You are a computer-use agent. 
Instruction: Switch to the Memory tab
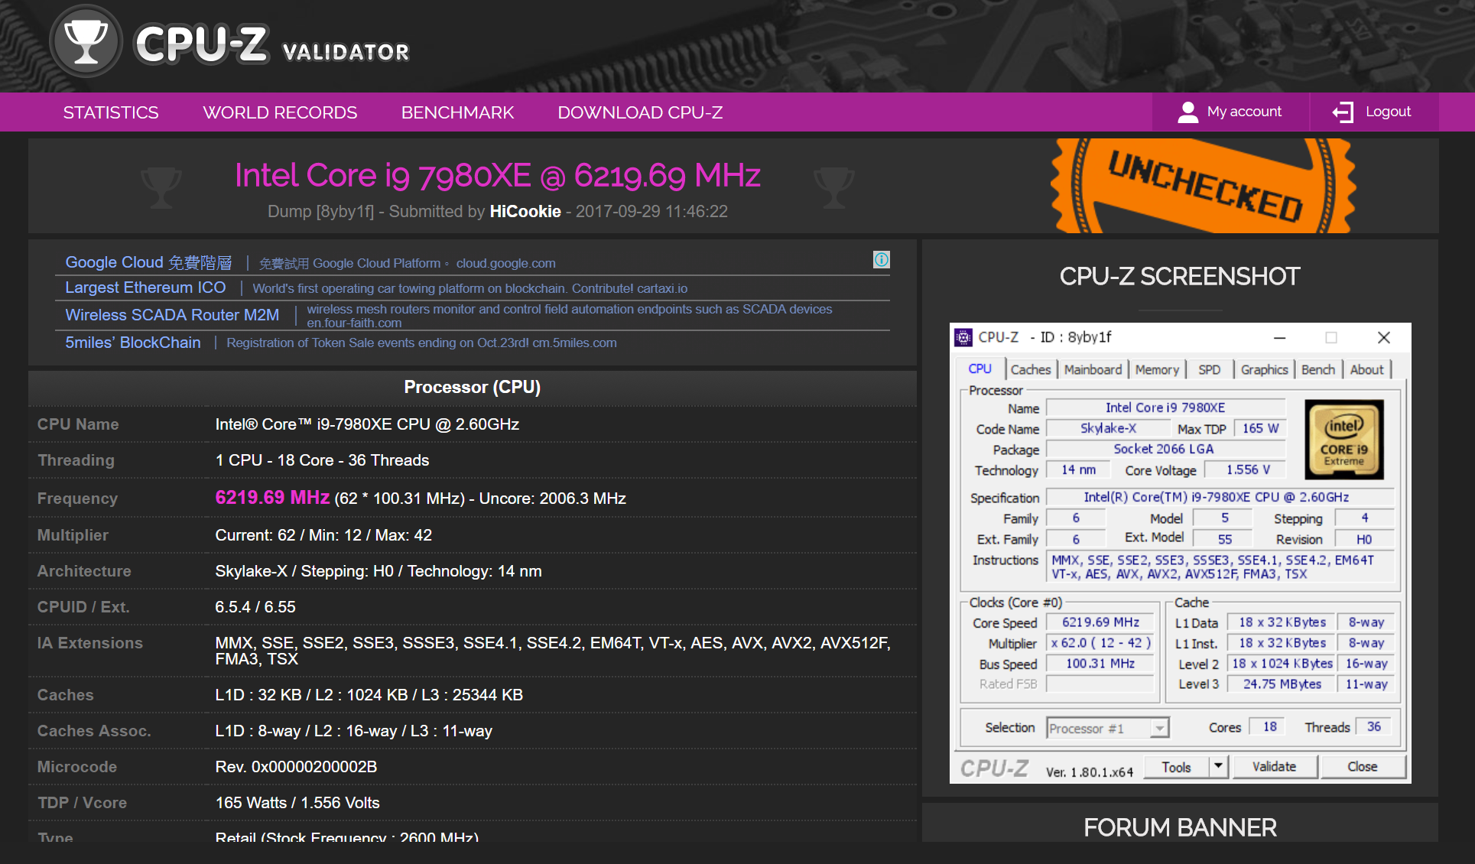pyautogui.click(x=1156, y=369)
